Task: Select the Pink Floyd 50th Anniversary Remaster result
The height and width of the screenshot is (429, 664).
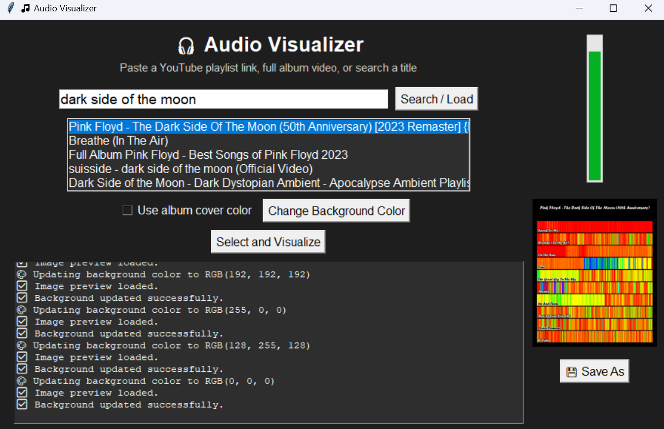Action: click(269, 127)
